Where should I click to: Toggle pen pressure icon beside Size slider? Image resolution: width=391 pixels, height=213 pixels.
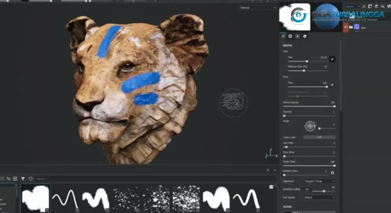coord(332,59)
